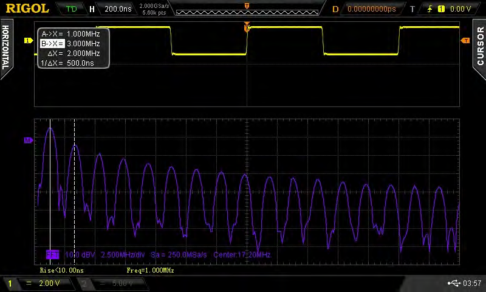The height and width of the screenshot is (292, 486).
Task: Click the orange T marker above memory bar
Action: click(247, 6)
